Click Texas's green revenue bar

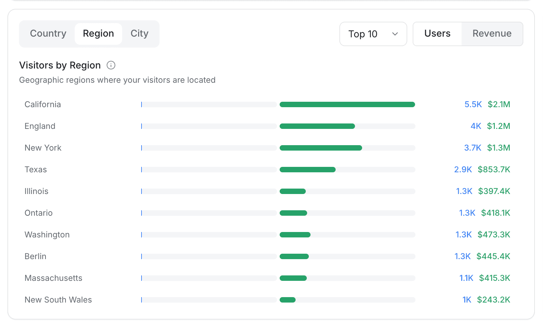click(307, 170)
